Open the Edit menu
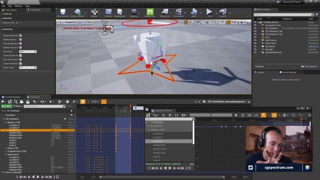 click(10, 6)
